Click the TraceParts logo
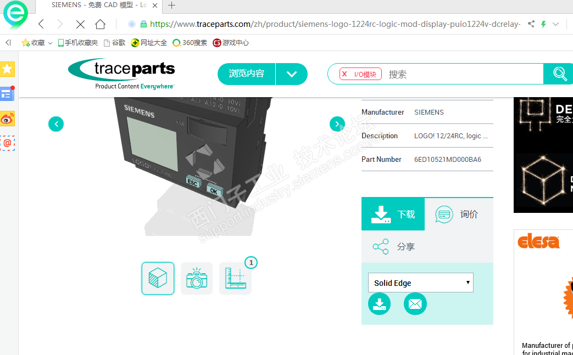The height and width of the screenshot is (355, 573). tap(122, 74)
